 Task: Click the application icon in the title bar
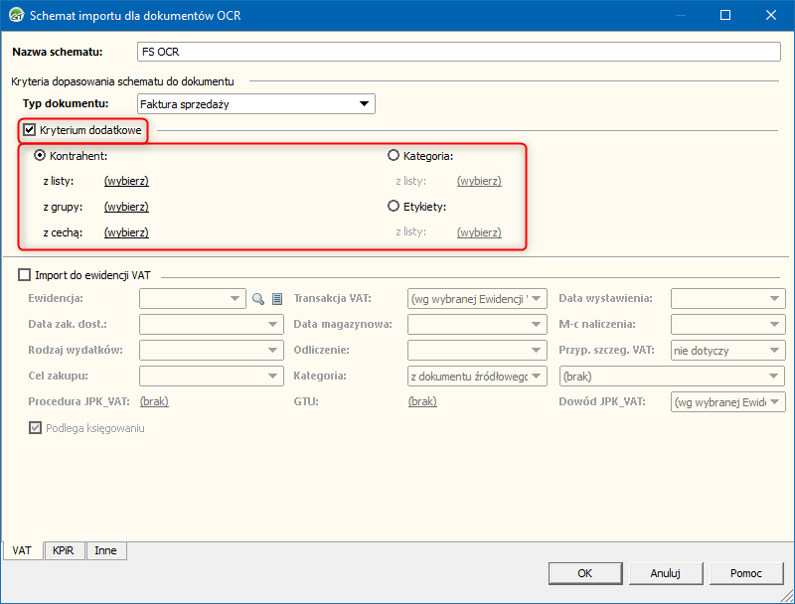[x=16, y=15]
